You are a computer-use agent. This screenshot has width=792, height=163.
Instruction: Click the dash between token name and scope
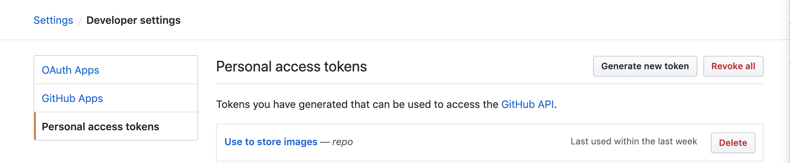(x=325, y=142)
